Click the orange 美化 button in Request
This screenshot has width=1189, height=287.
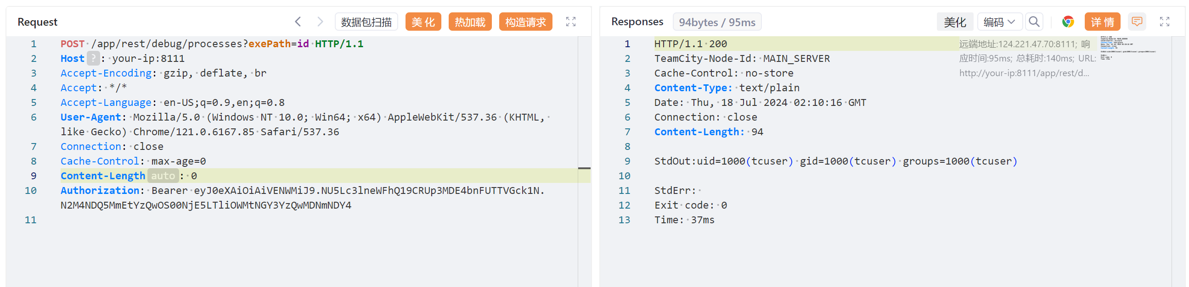point(423,22)
